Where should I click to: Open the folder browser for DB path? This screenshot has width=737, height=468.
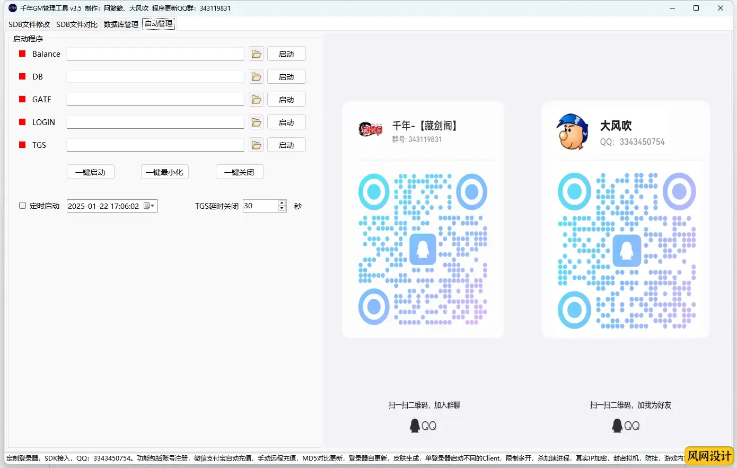256,77
